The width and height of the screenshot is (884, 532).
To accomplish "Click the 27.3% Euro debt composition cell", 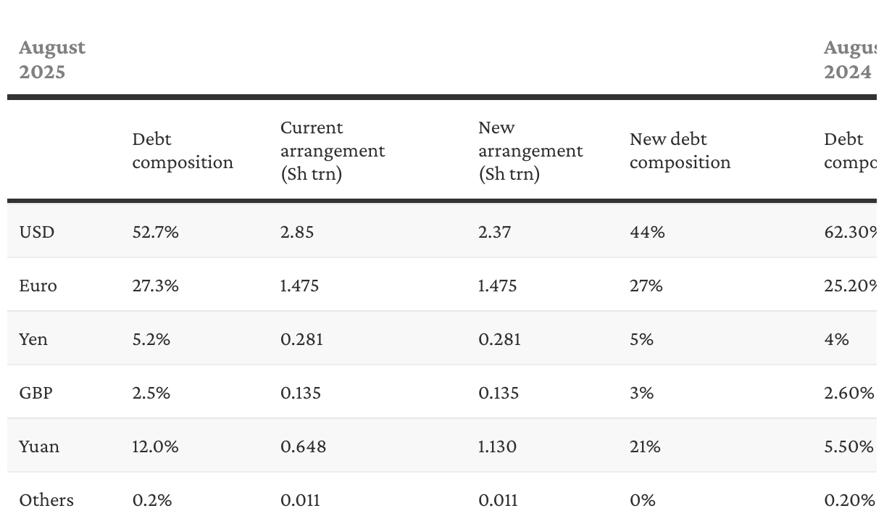I will coord(155,286).
